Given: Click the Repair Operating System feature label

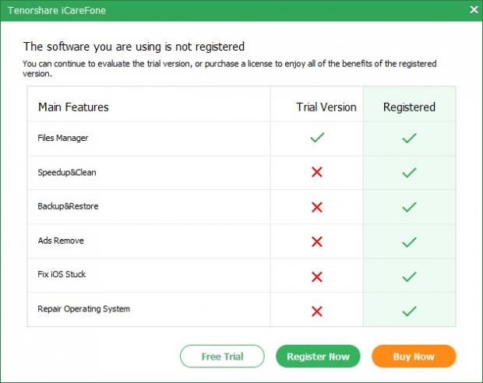Looking at the screenshot, I should [83, 309].
